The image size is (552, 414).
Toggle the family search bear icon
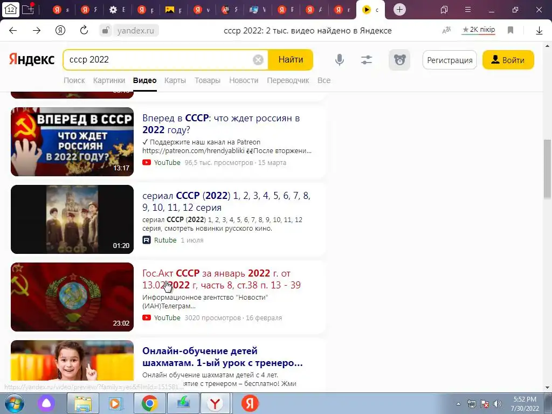399,60
